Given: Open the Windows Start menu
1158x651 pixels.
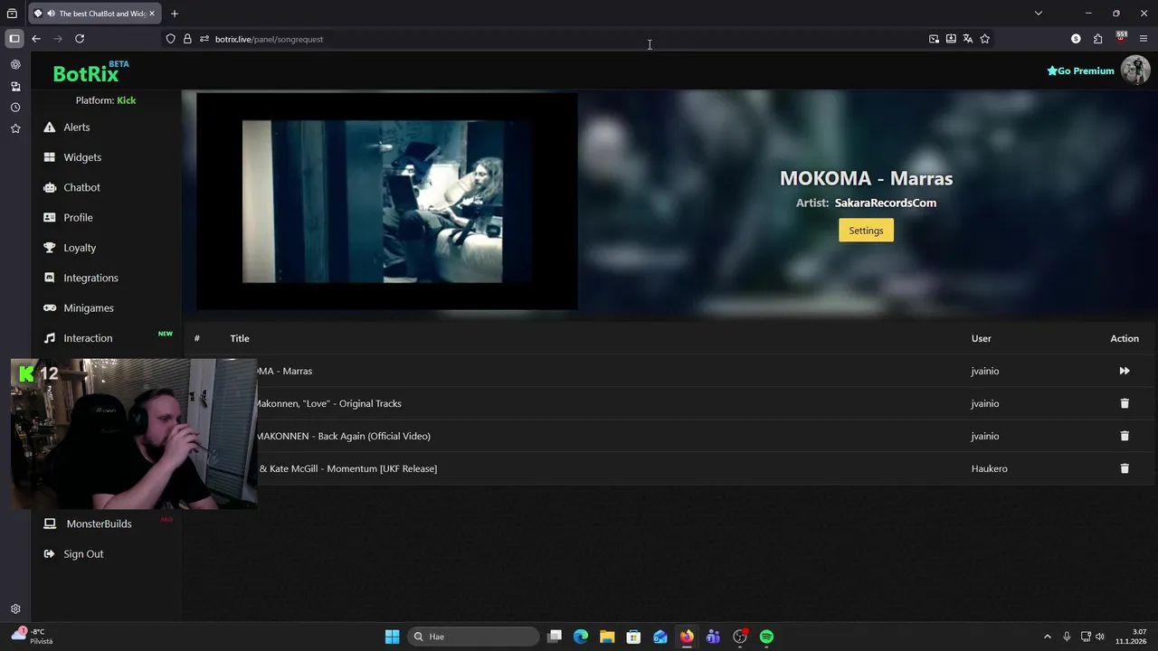Looking at the screenshot, I should coord(392,637).
